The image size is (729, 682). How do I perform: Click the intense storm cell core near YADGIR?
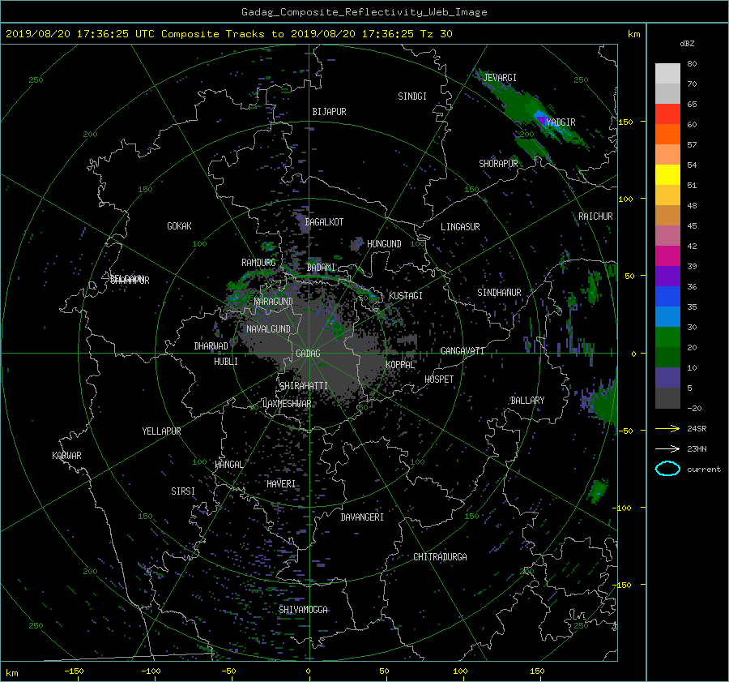coord(541,120)
